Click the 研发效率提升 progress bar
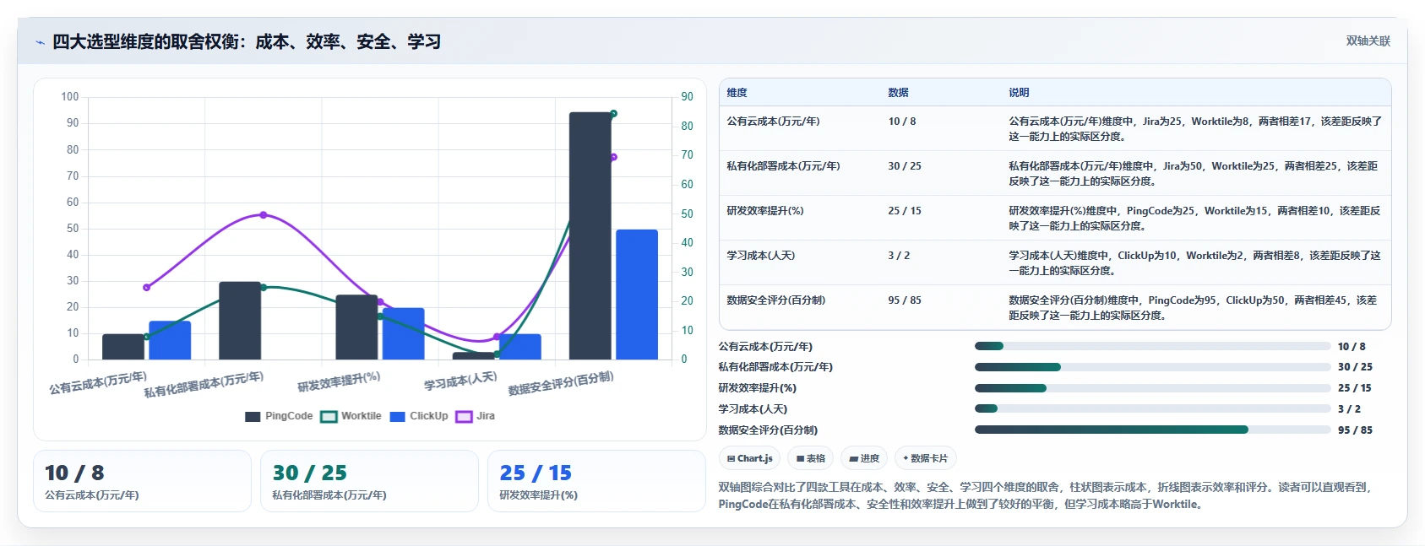Viewport: 1425px width, 546px height. 1152,388
